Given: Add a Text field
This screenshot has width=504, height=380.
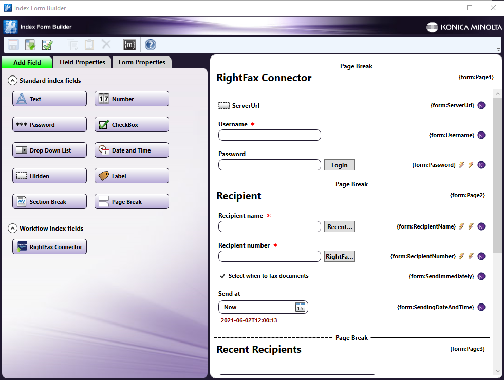Looking at the screenshot, I should (x=49, y=99).
